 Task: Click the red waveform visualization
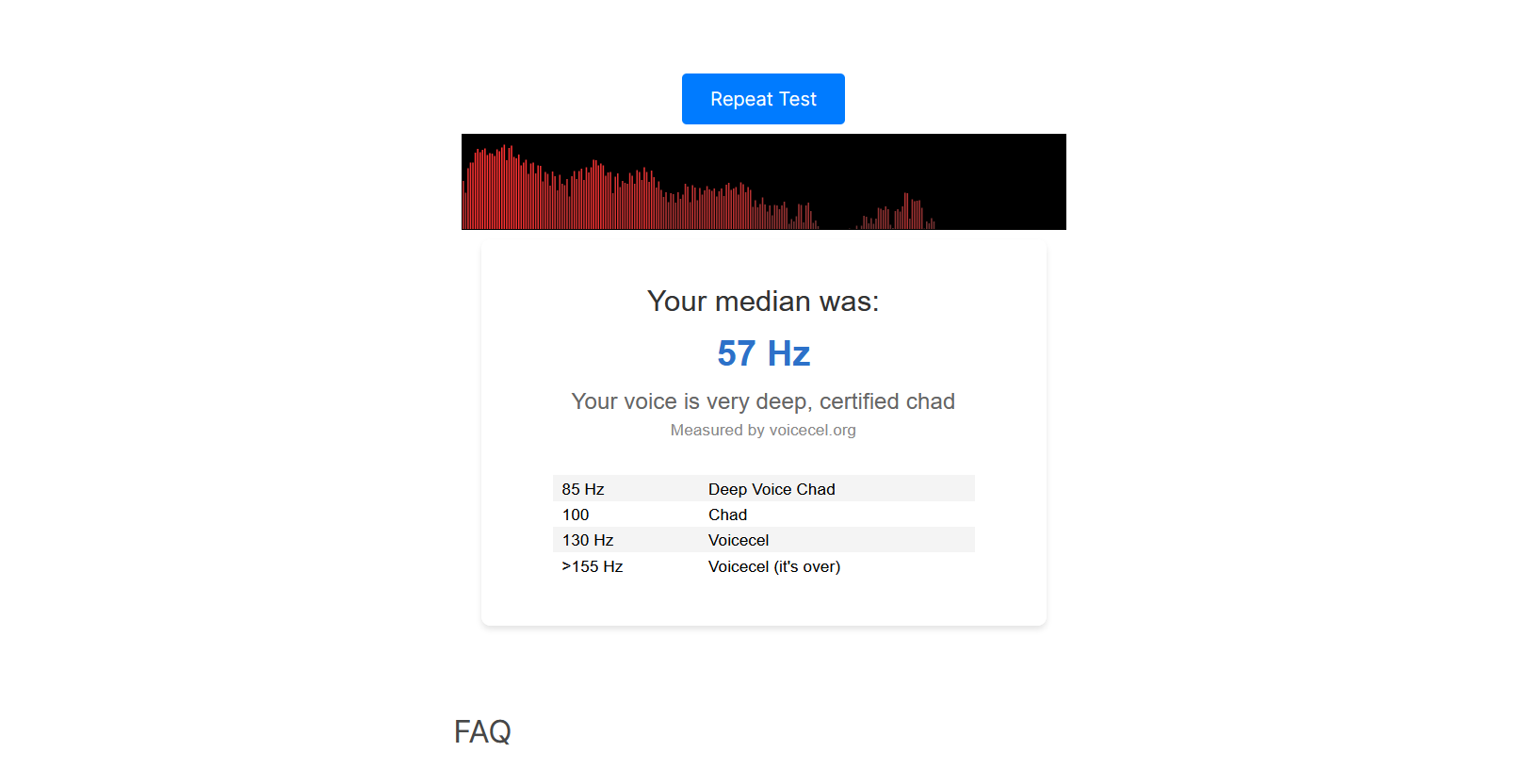click(659, 181)
